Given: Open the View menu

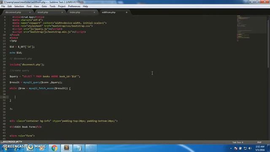Looking at the screenshot, I should 36,6.
